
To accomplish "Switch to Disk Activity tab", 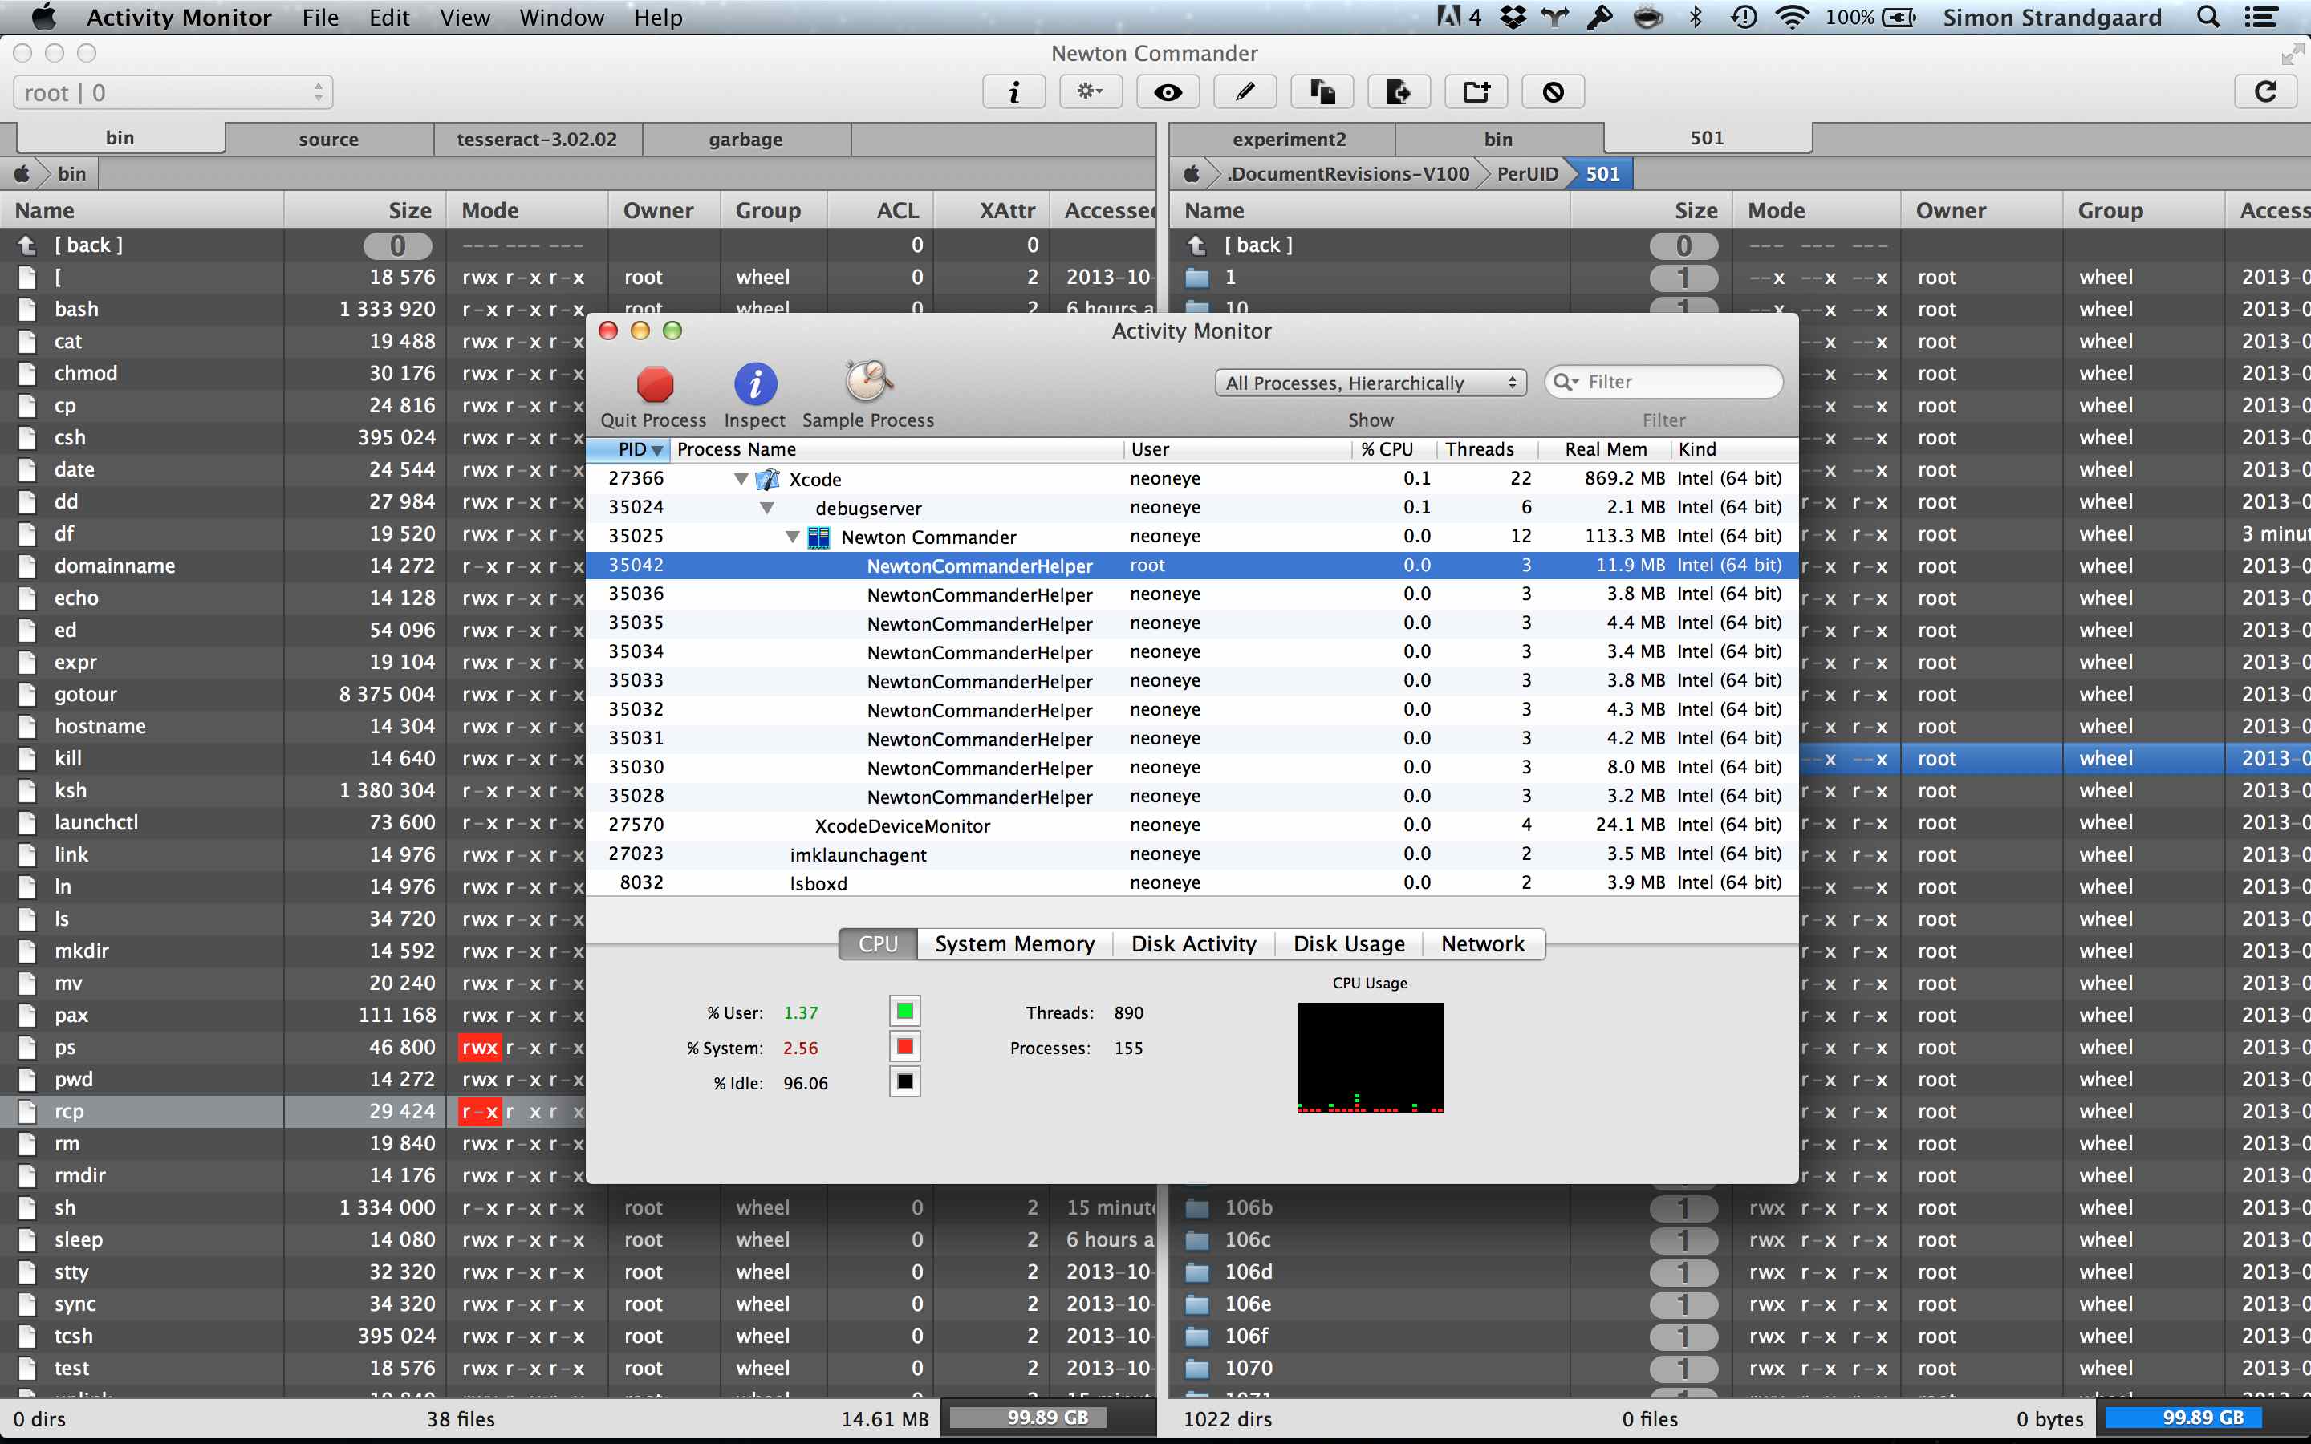I will 1194,943.
